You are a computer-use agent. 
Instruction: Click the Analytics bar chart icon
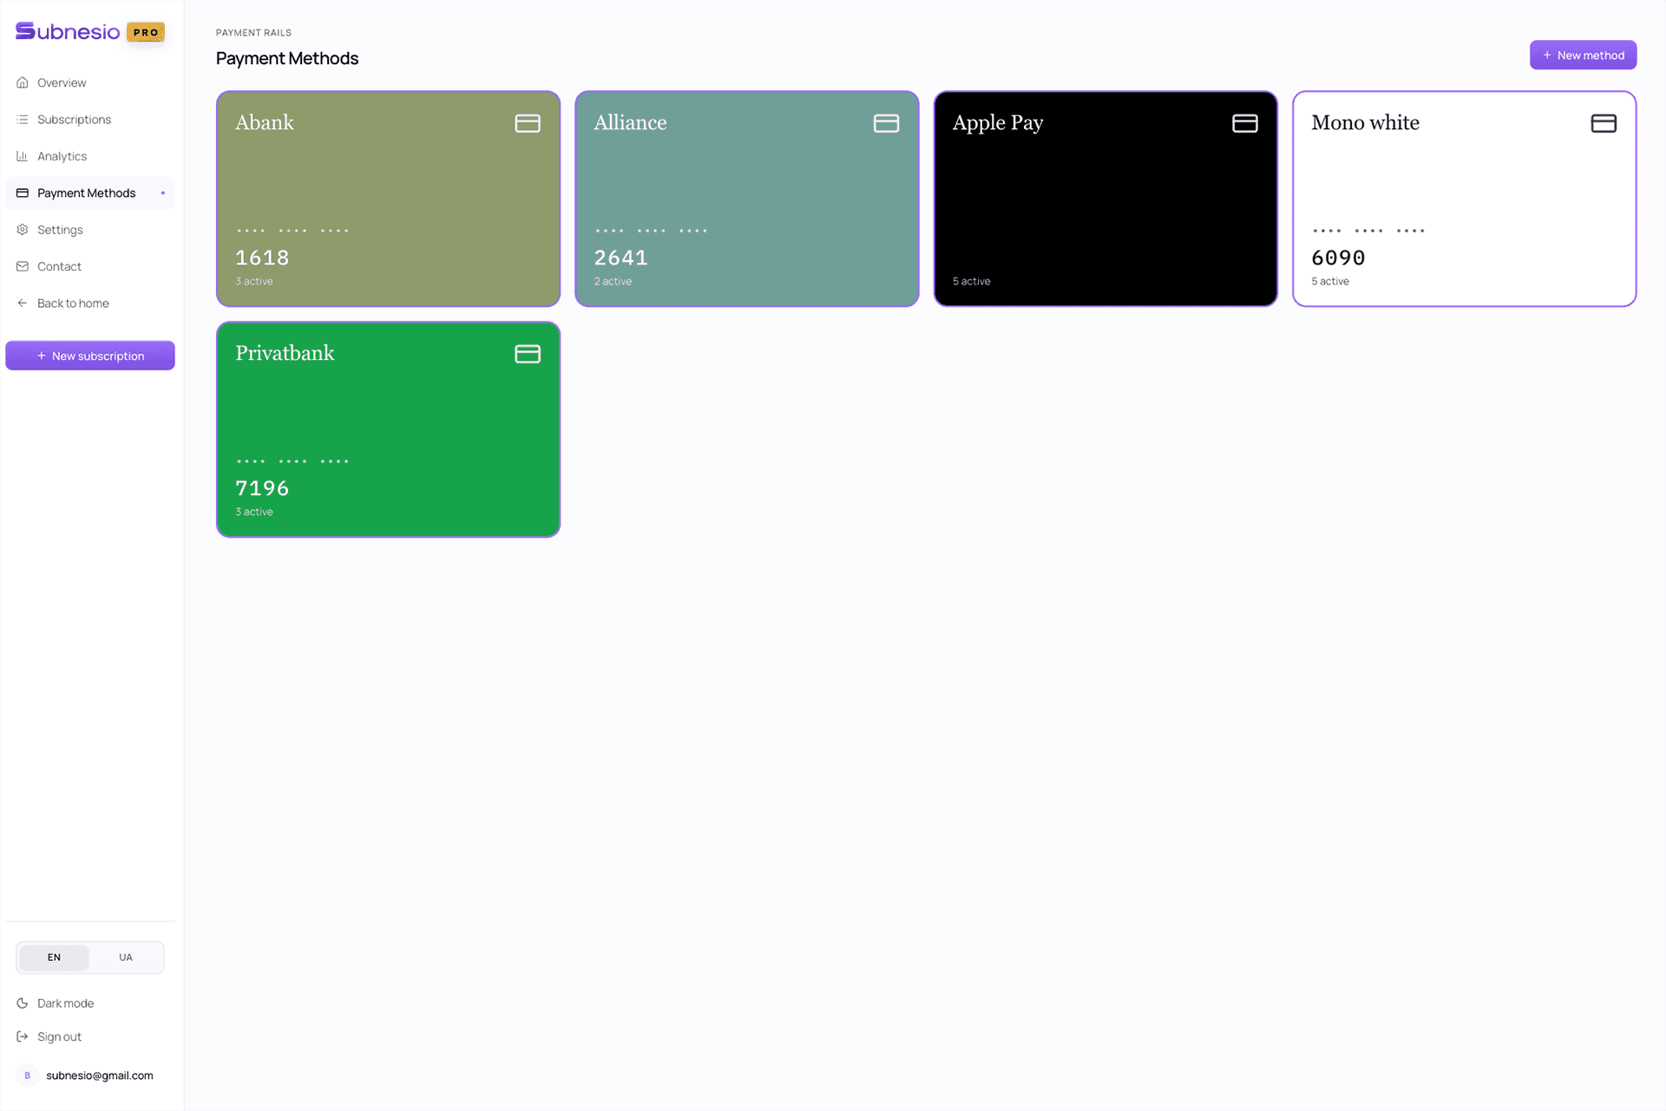23,156
